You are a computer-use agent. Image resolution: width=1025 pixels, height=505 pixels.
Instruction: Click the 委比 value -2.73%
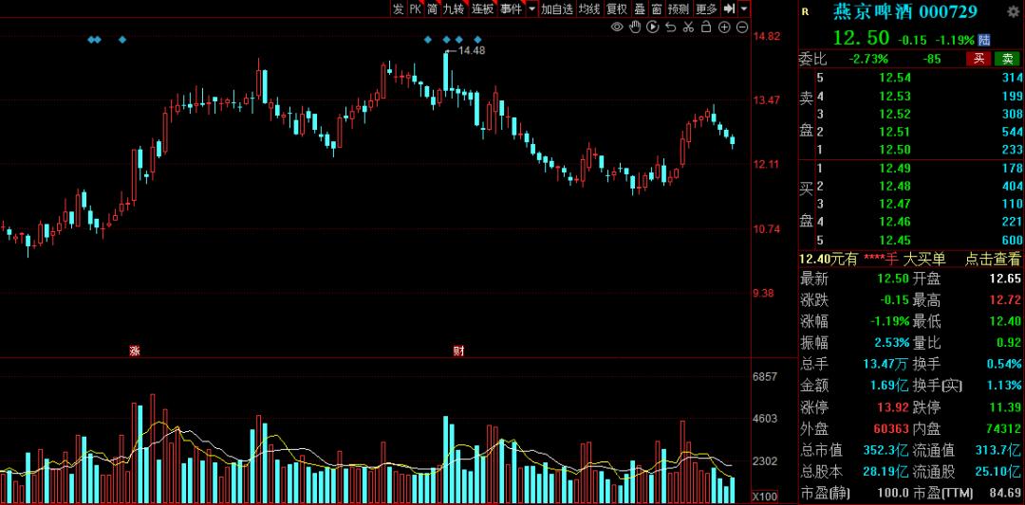(x=868, y=59)
